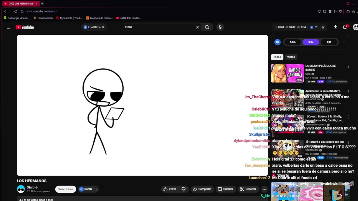358x201 pixels.
Task: Go back with browser back arrow
Action: pos(5,11)
